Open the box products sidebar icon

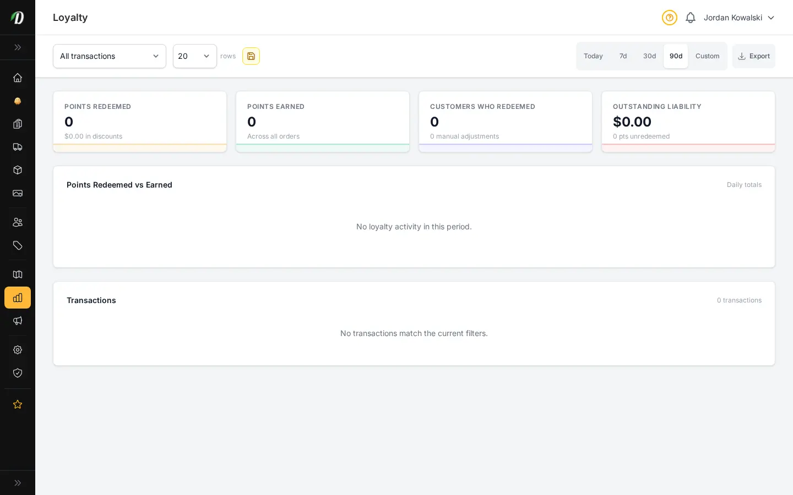click(x=18, y=170)
